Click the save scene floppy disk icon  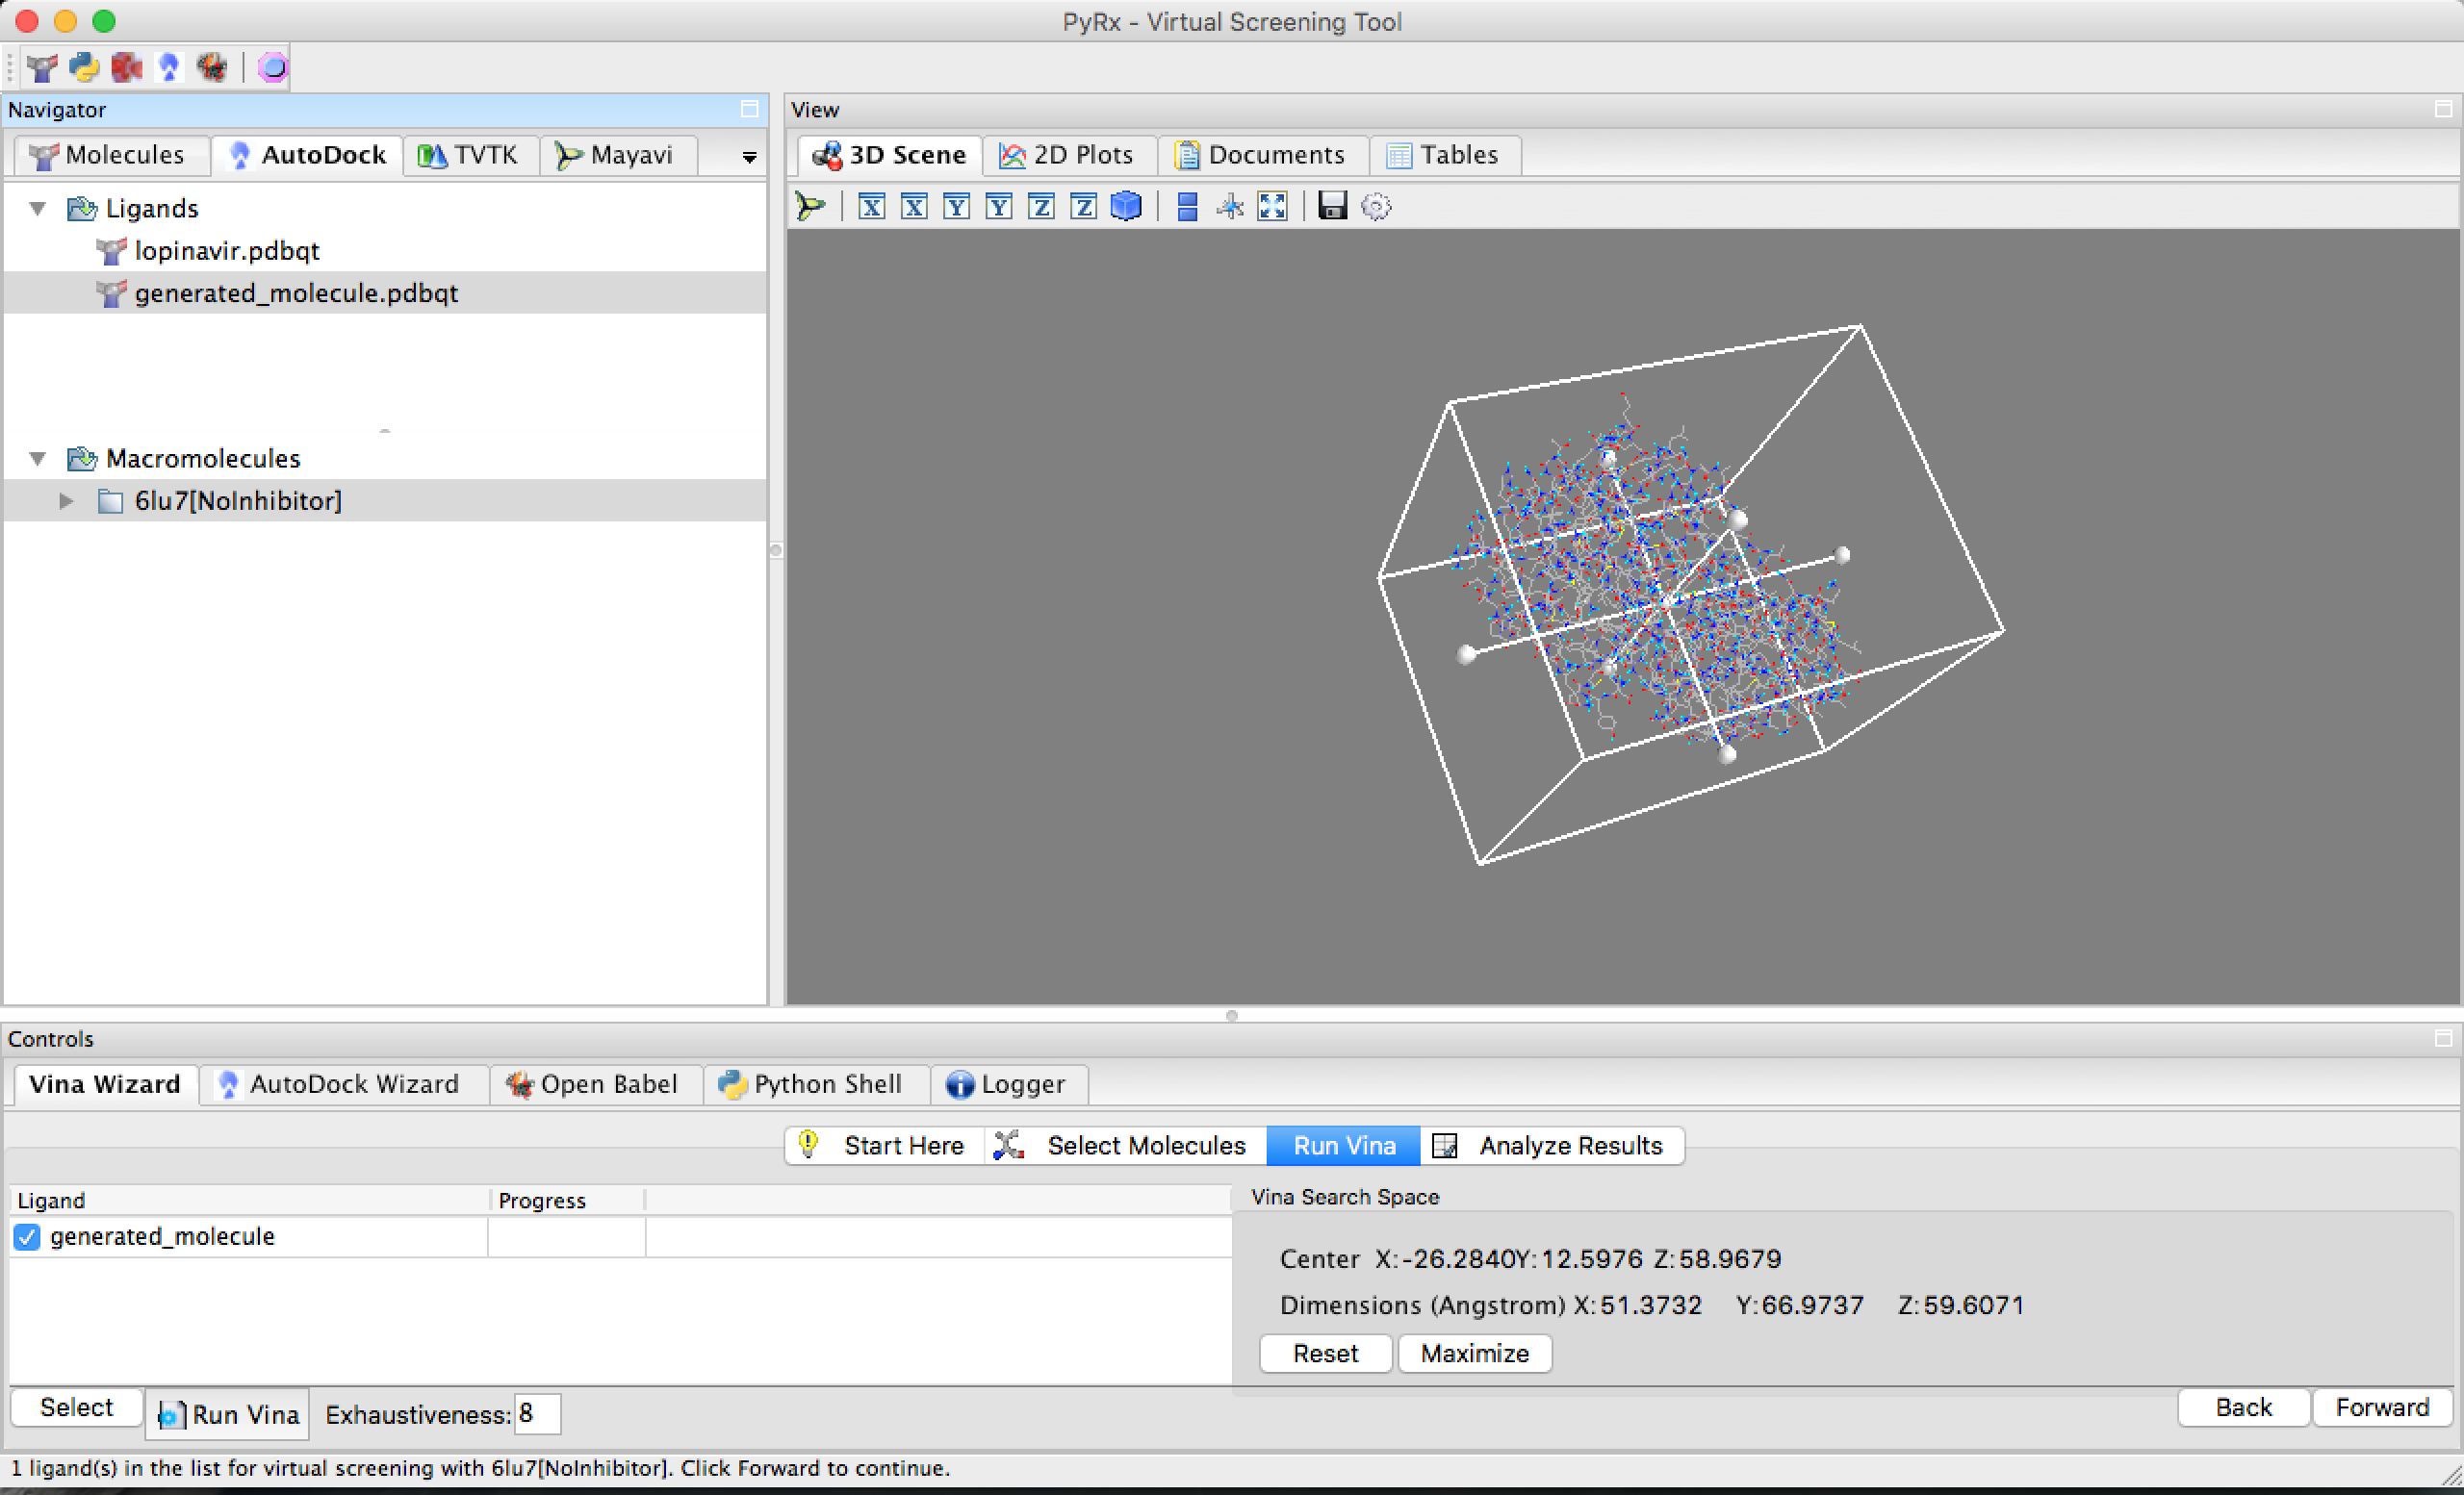(1332, 207)
